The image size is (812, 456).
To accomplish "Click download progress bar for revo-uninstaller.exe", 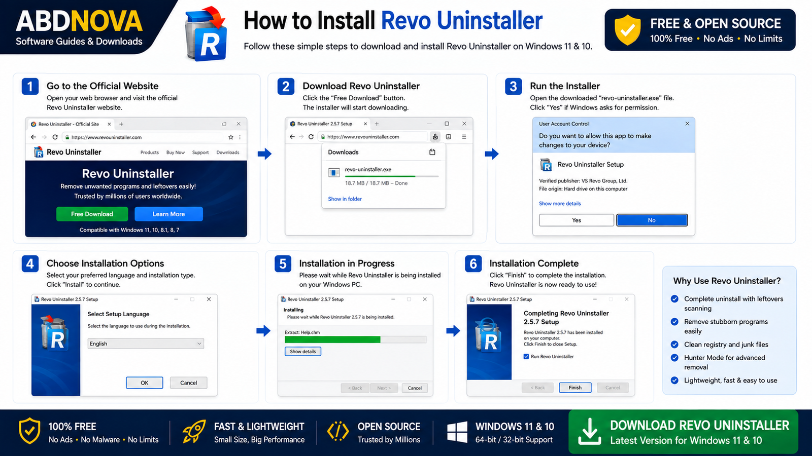I will coord(392,176).
